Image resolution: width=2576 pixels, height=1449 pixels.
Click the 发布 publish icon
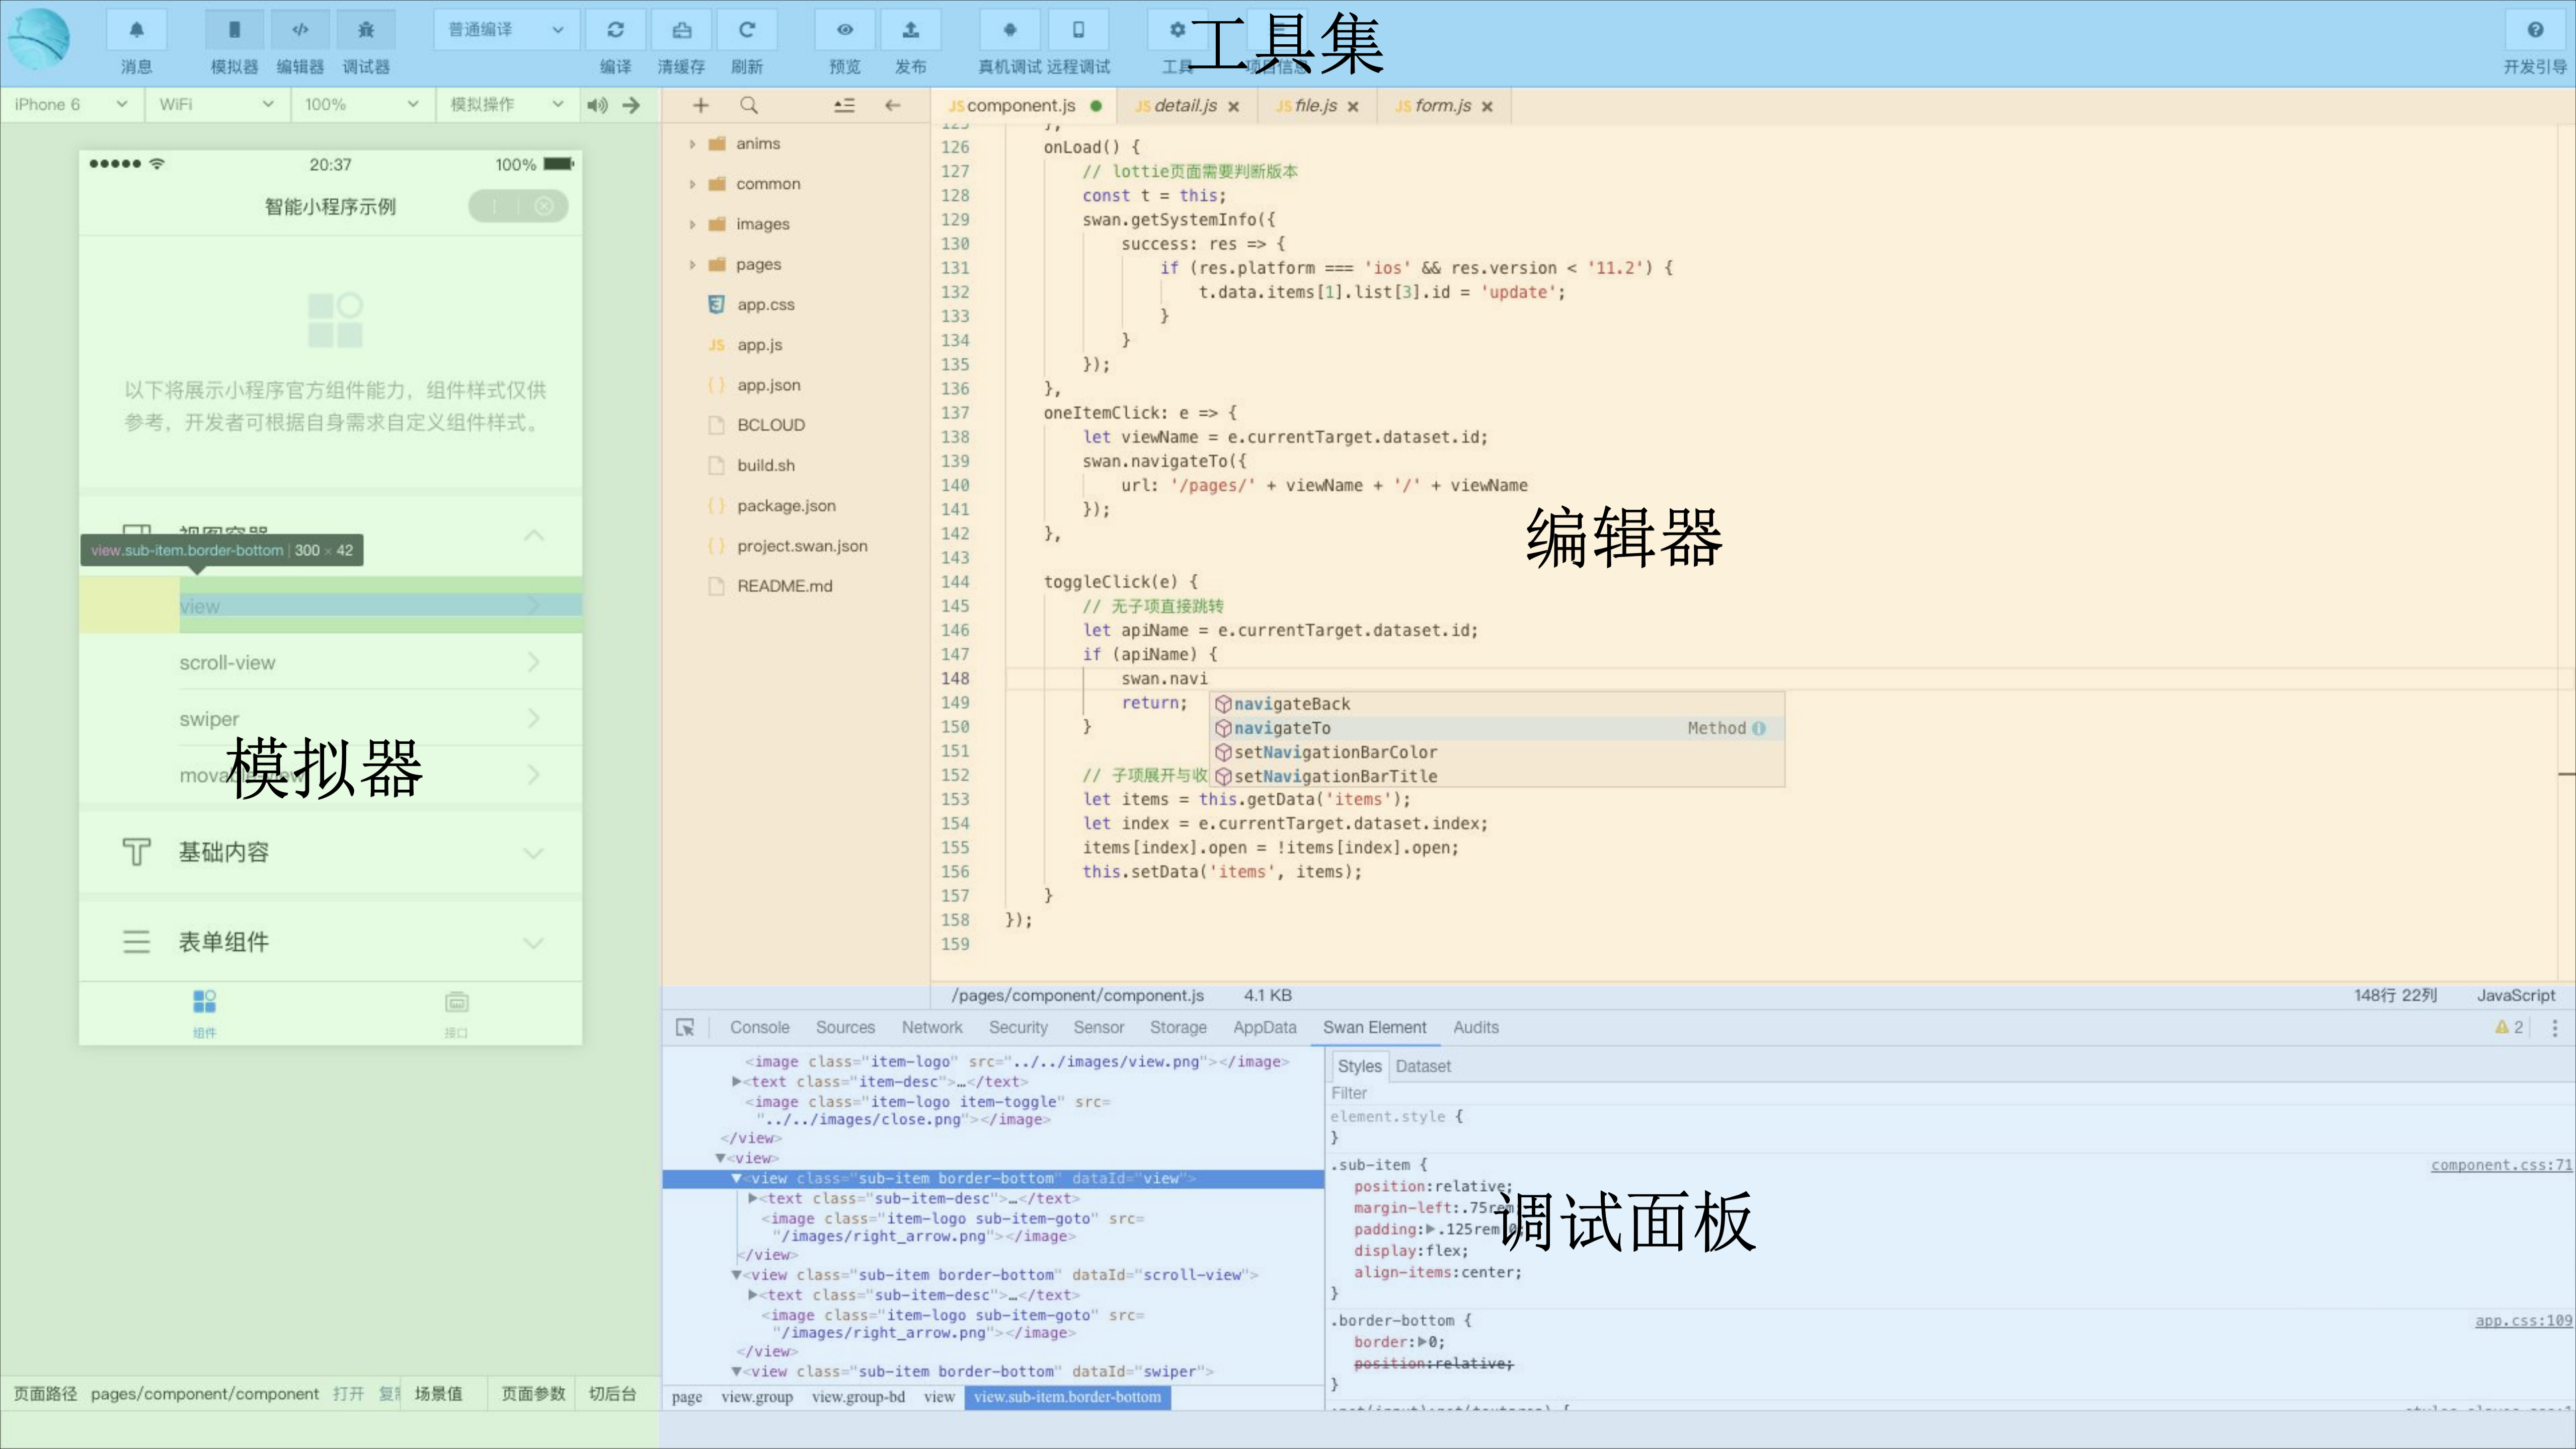[x=910, y=30]
